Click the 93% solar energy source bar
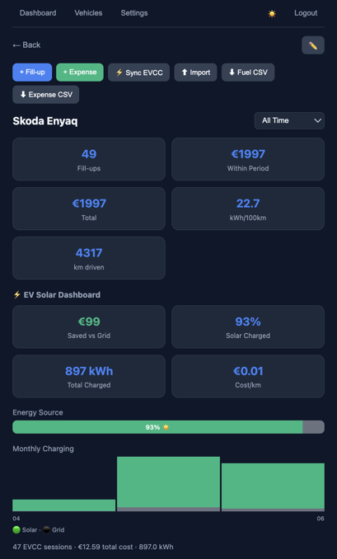The height and width of the screenshot is (559, 337). tap(157, 427)
